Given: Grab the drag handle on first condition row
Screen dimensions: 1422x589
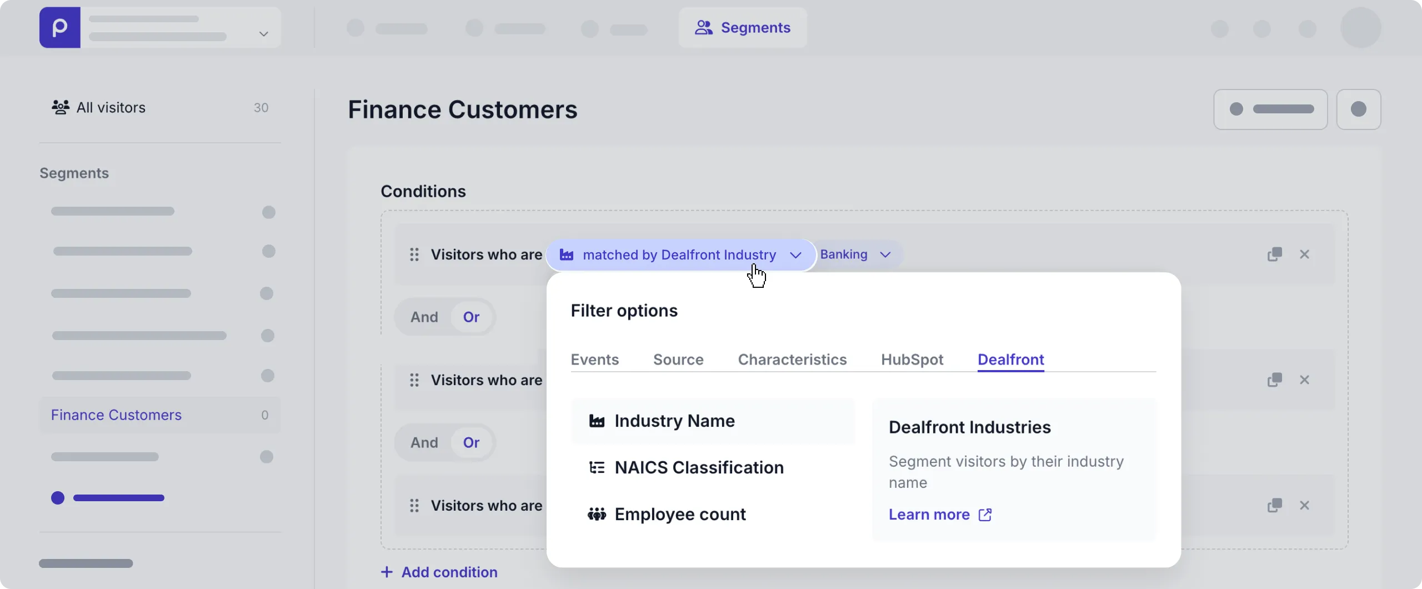Looking at the screenshot, I should point(414,254).
